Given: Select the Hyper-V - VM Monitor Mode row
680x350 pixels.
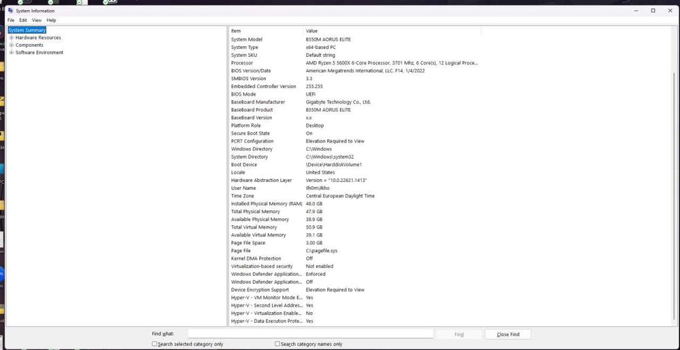Looking at the screenshot, I should point(355,297).
